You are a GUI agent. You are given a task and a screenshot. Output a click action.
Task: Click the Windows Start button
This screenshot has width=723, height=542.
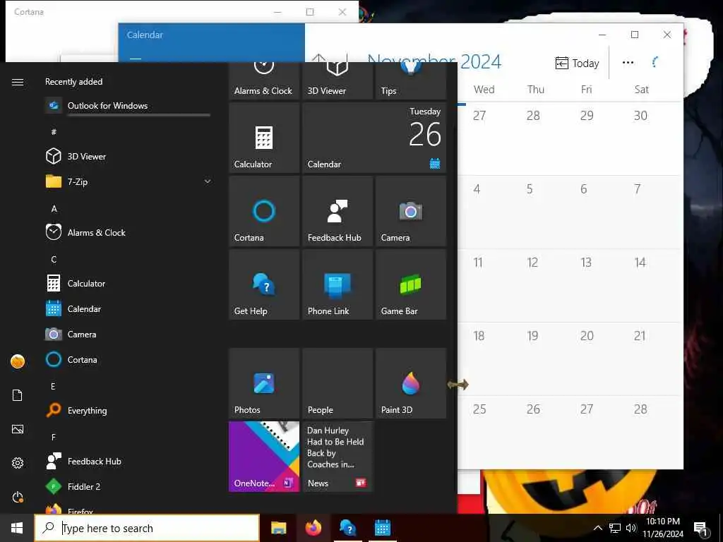coord(17,528)
